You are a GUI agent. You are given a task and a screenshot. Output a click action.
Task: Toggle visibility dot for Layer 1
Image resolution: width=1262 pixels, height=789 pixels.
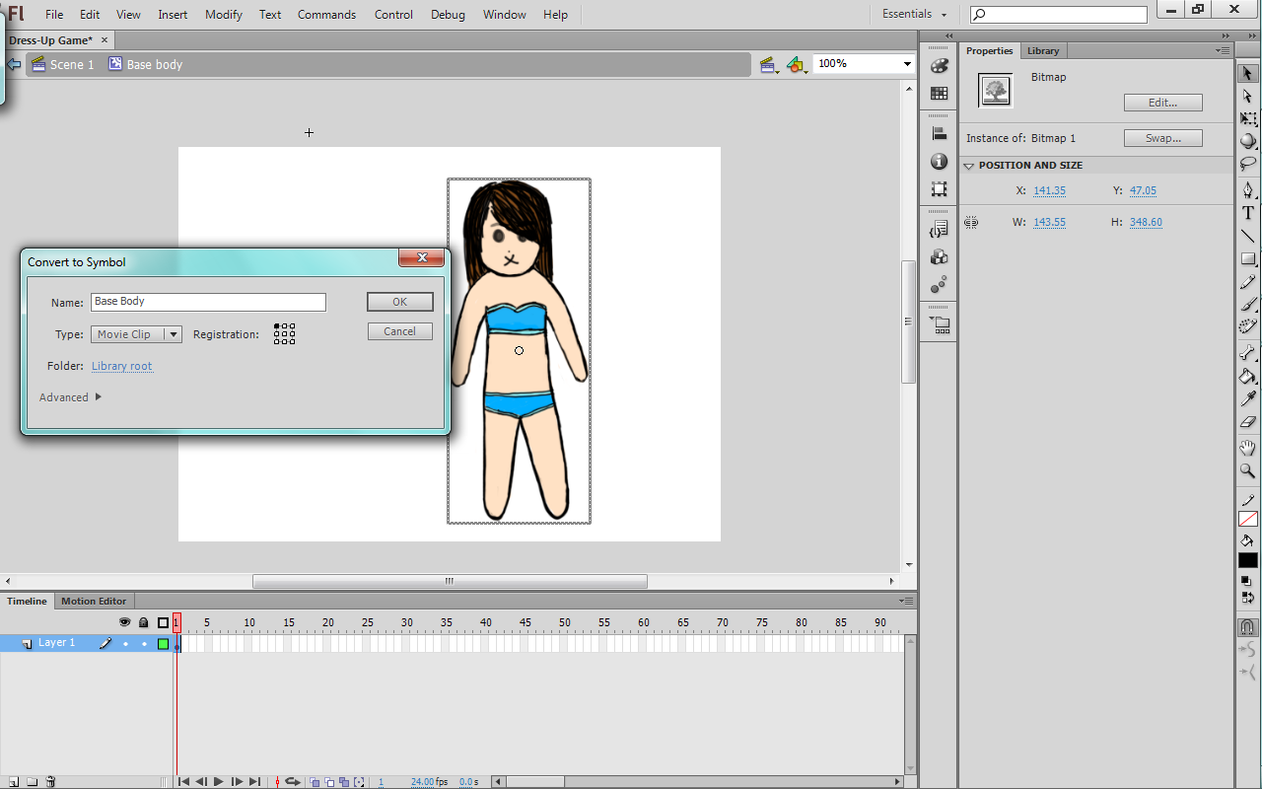click(125, 644)
